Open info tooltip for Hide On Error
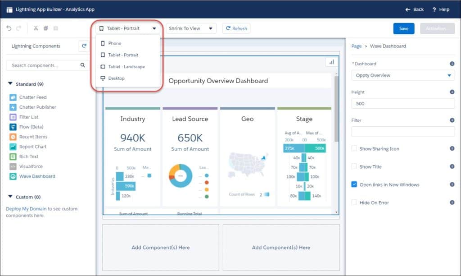This screenshot has width=461, height=276. click(x=452, y=202)
